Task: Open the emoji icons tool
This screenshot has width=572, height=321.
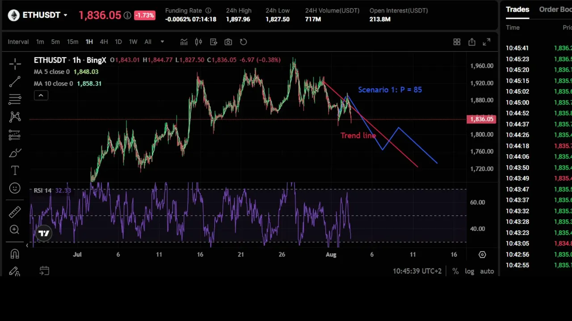Action: coord(15,188)
